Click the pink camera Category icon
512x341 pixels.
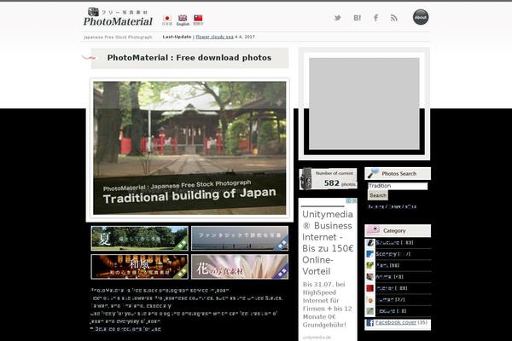coord(373,230)
